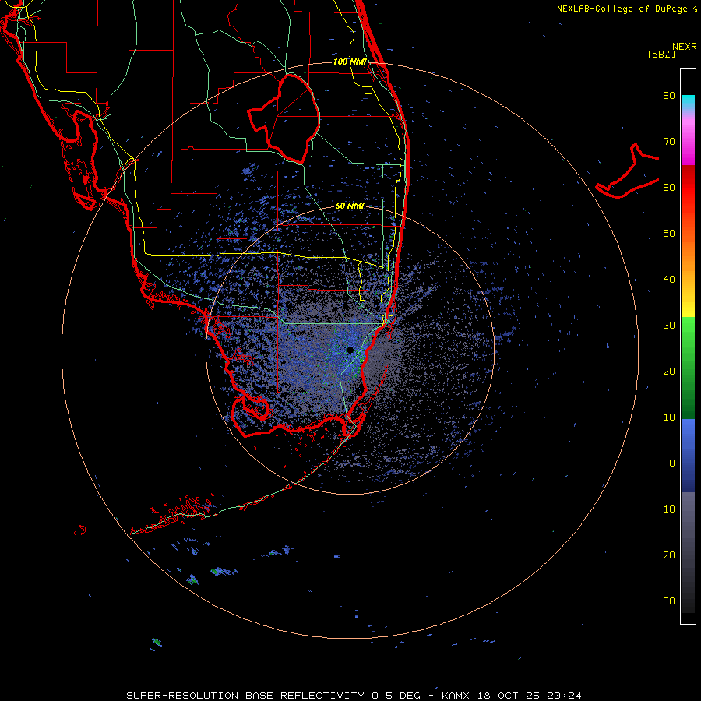Click the -30 value on the dBZ scale

(x=666, y=601)
